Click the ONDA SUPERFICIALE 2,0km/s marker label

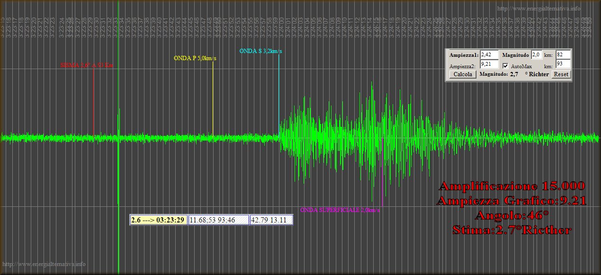pyautogui.click(x=340, y=210)
